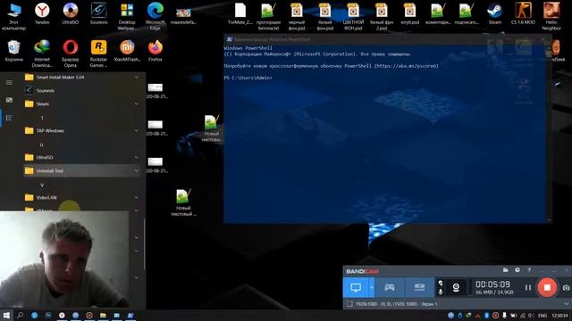572x321 pixels.
Task: Open the clock in the system tray
Action: pos(560,315)
